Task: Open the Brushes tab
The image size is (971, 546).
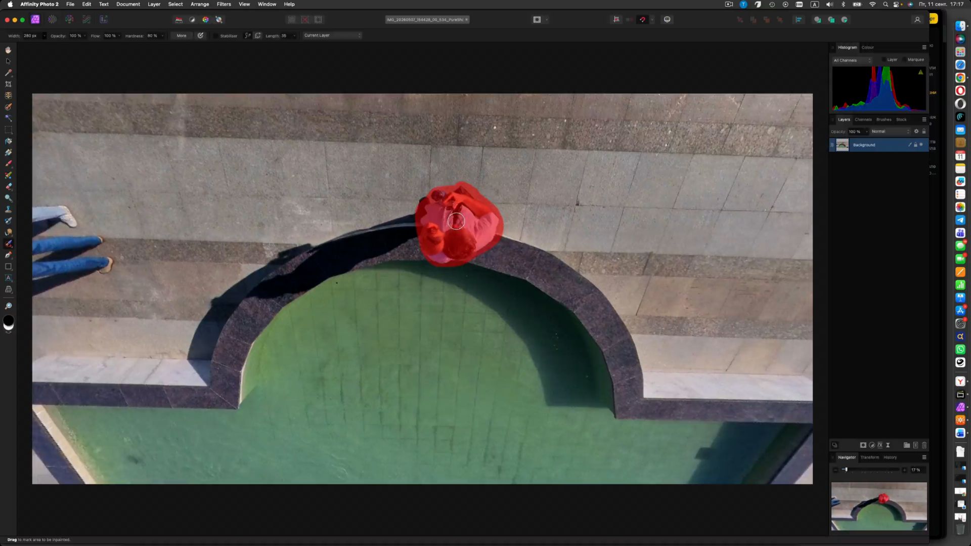Action: tap(884, 120)
